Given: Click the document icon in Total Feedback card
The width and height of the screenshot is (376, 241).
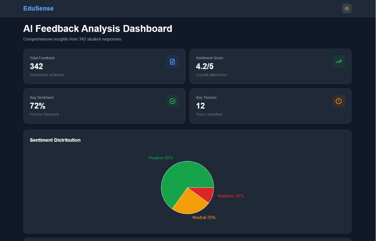Looking at the screenshot, I should 173,61.
